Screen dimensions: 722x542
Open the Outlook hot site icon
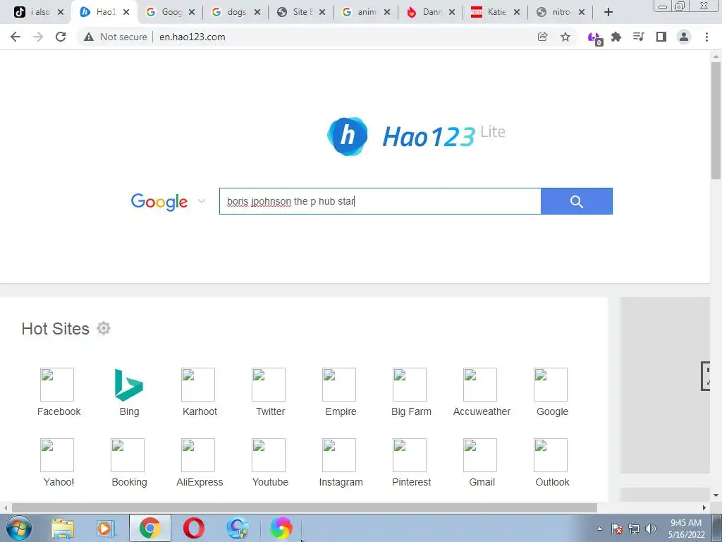[550, 455]
